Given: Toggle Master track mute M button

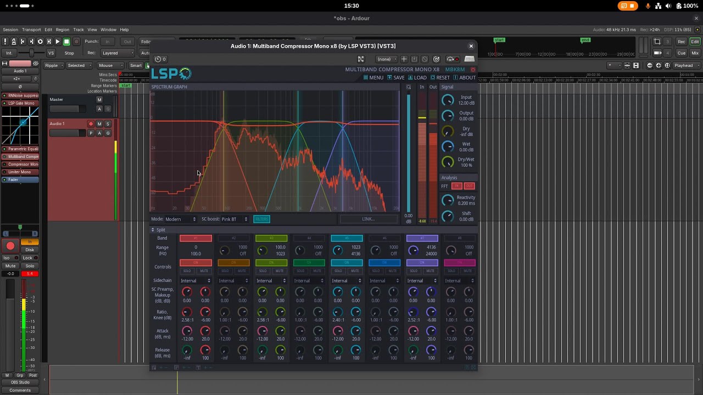Looking at the screenshot, I should pos(99,100).
